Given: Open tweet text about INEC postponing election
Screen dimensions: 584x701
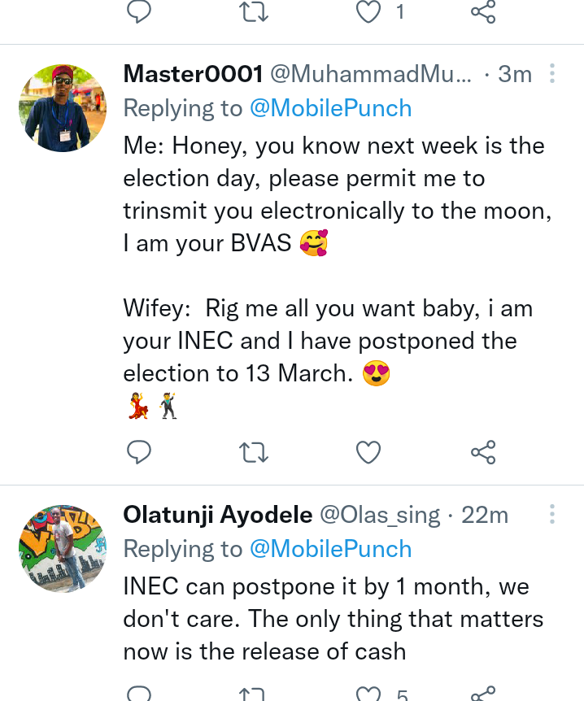Looking at the screenshot, I should 333,619.
